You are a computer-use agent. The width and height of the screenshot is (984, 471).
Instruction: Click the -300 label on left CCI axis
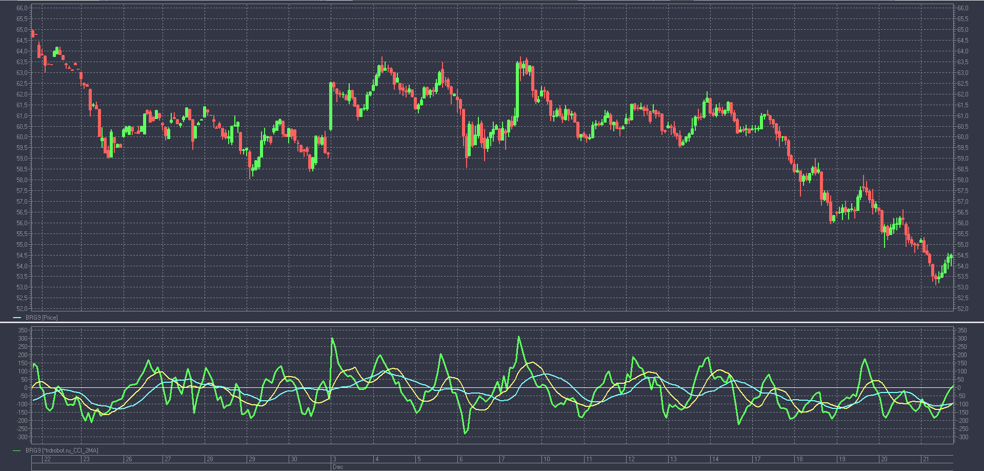22,437
